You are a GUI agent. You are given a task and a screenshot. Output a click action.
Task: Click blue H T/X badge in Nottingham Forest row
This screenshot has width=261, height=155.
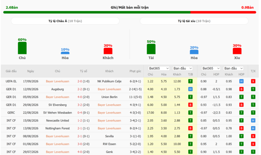[253, 128]
